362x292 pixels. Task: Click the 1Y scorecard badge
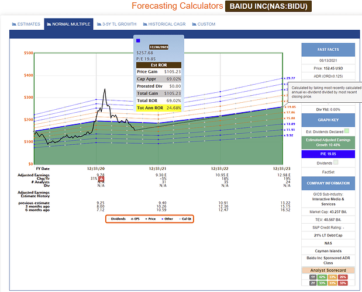coord(313,277)
